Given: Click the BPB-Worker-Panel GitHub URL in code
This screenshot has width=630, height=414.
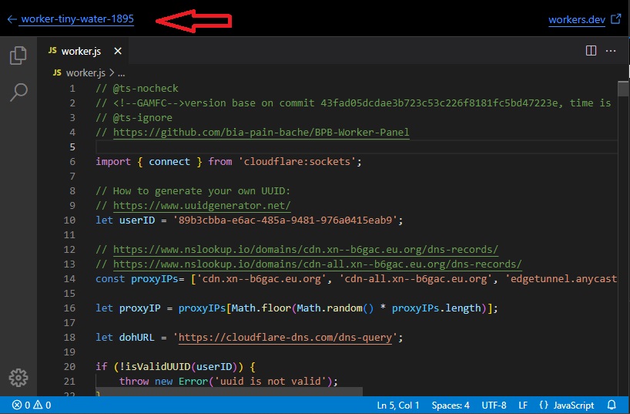Looking at the screenshot, I should [261, 132].
